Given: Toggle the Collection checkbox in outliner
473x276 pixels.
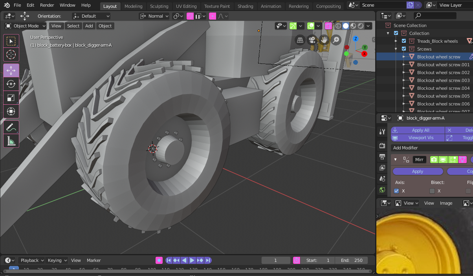Looking at the screenshot, I should pyautogui.click(x=396, y=33).
